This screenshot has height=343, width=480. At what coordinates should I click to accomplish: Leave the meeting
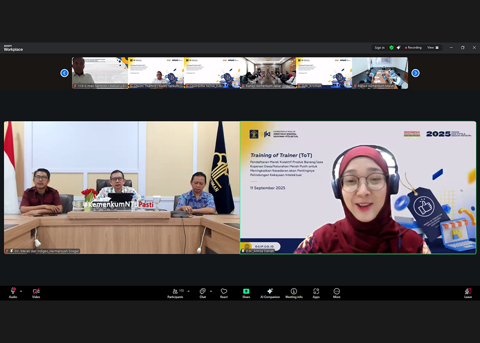pos(468,293)
